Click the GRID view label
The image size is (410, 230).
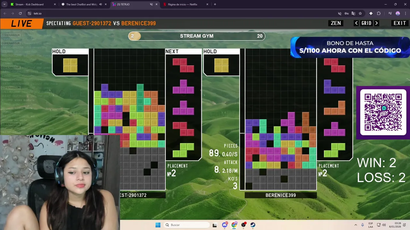[x=366, y=23]
